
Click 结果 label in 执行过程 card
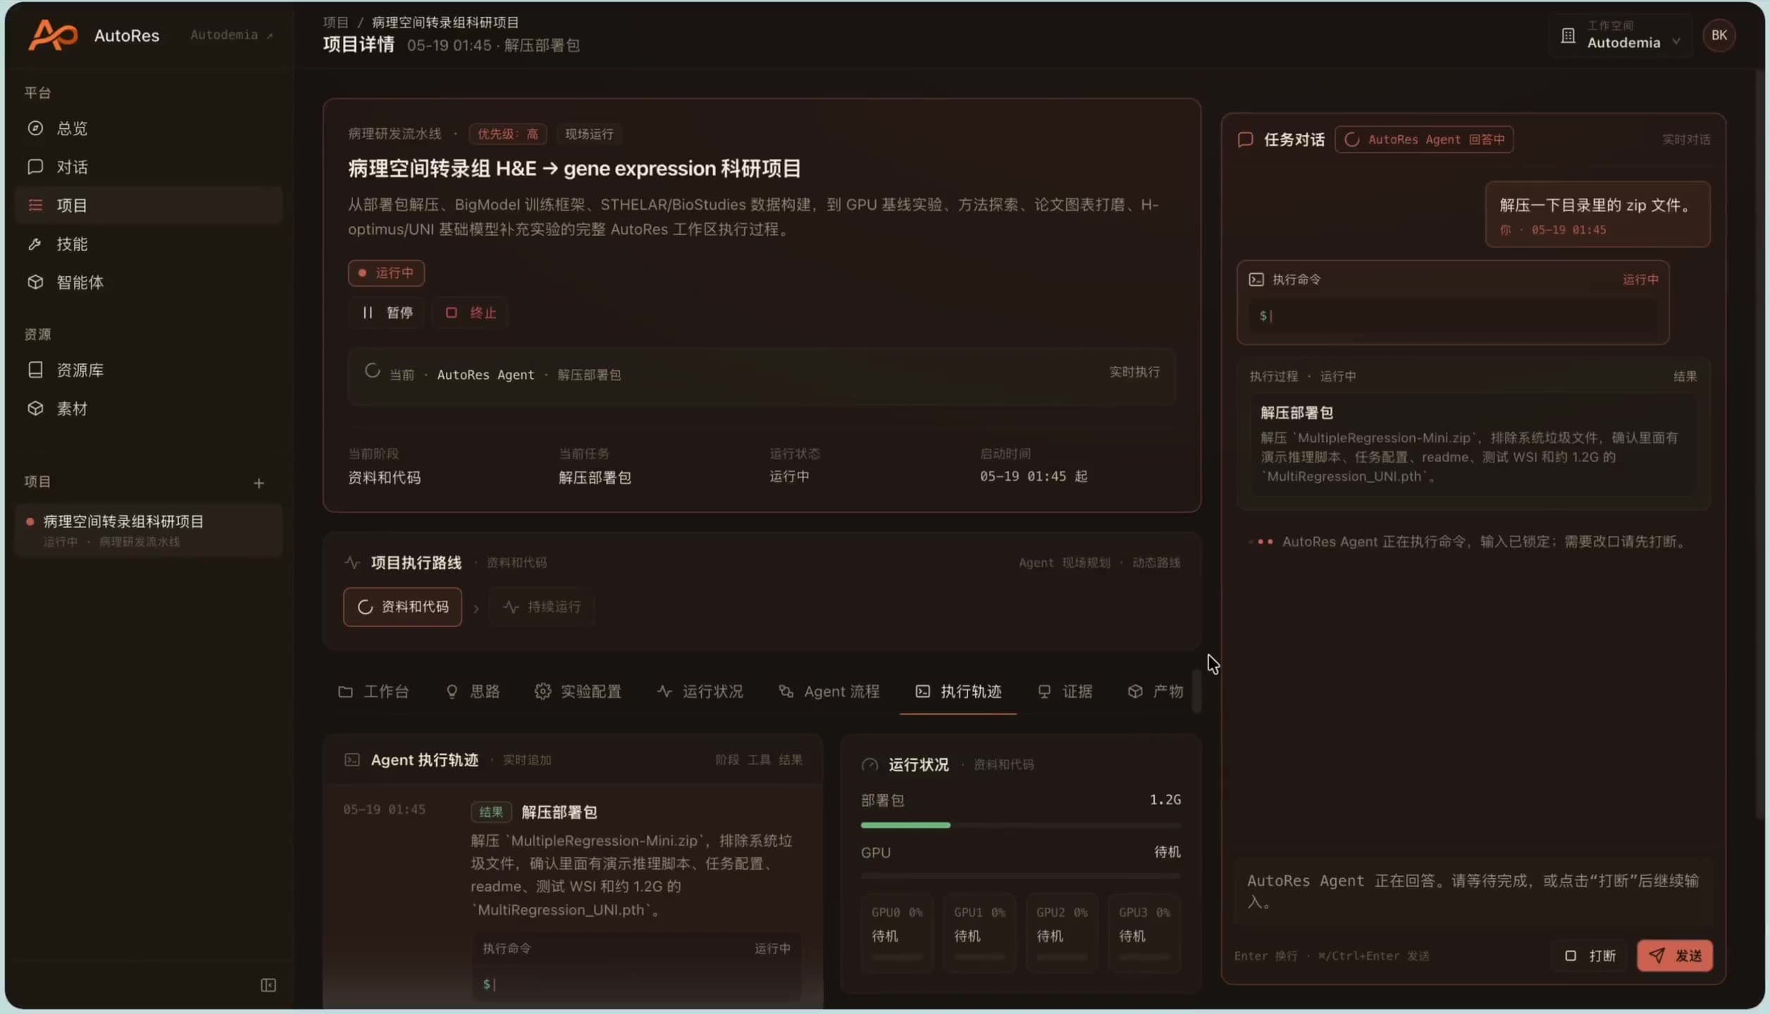coord(1685,377)
